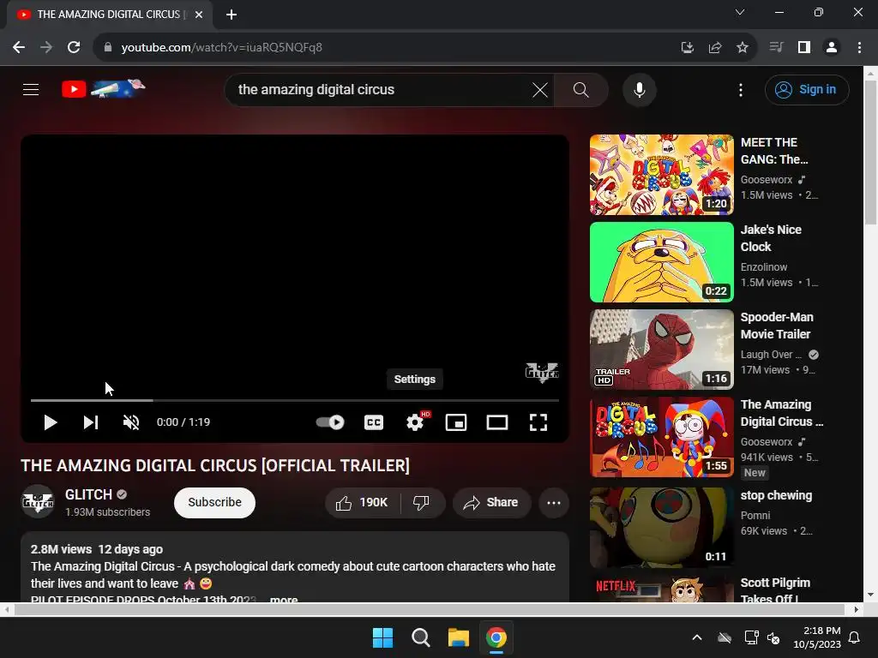Clear the search query with X

tap(540, 89)
